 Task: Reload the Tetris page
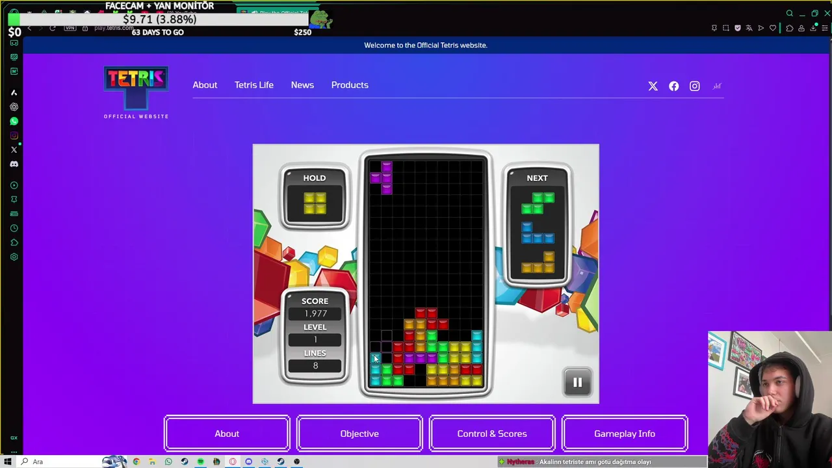tap(53, 28)
